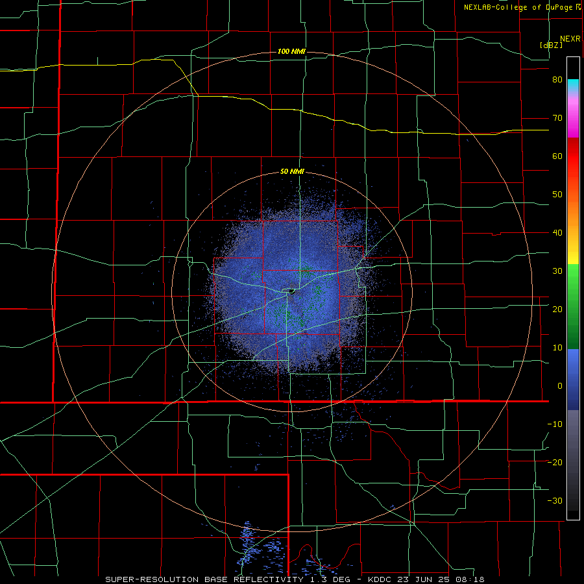Viewport: 584px width, 584px height.
Task: Click the KDDC radar site marker at center
Action: [x=291, y=291]
